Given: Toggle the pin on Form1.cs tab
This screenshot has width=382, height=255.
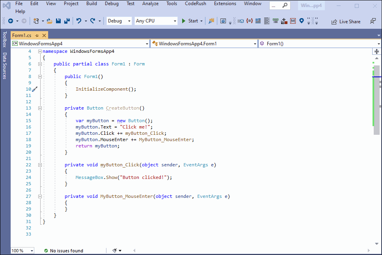Looking at the screenshot, I should point(37,35).
